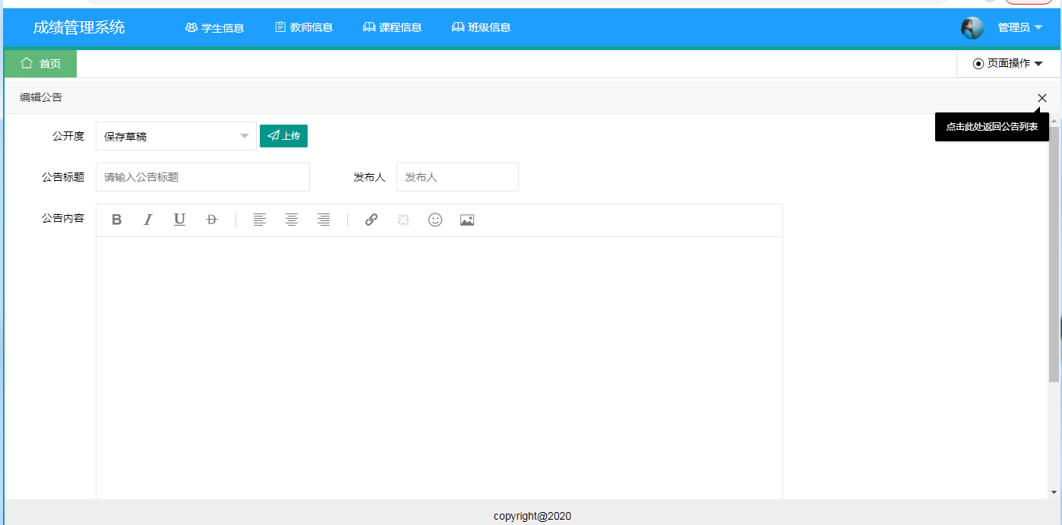
Task: Open the emoji picker in the editor
Action: [x=435, y=220]
